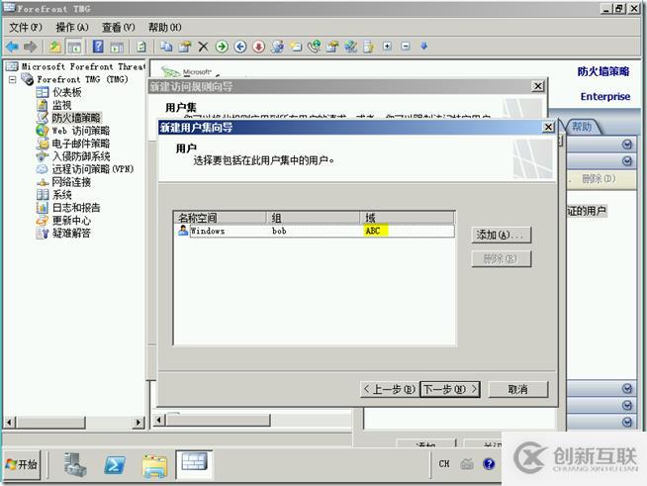Click the 添加(A)... button

point(501,235)
